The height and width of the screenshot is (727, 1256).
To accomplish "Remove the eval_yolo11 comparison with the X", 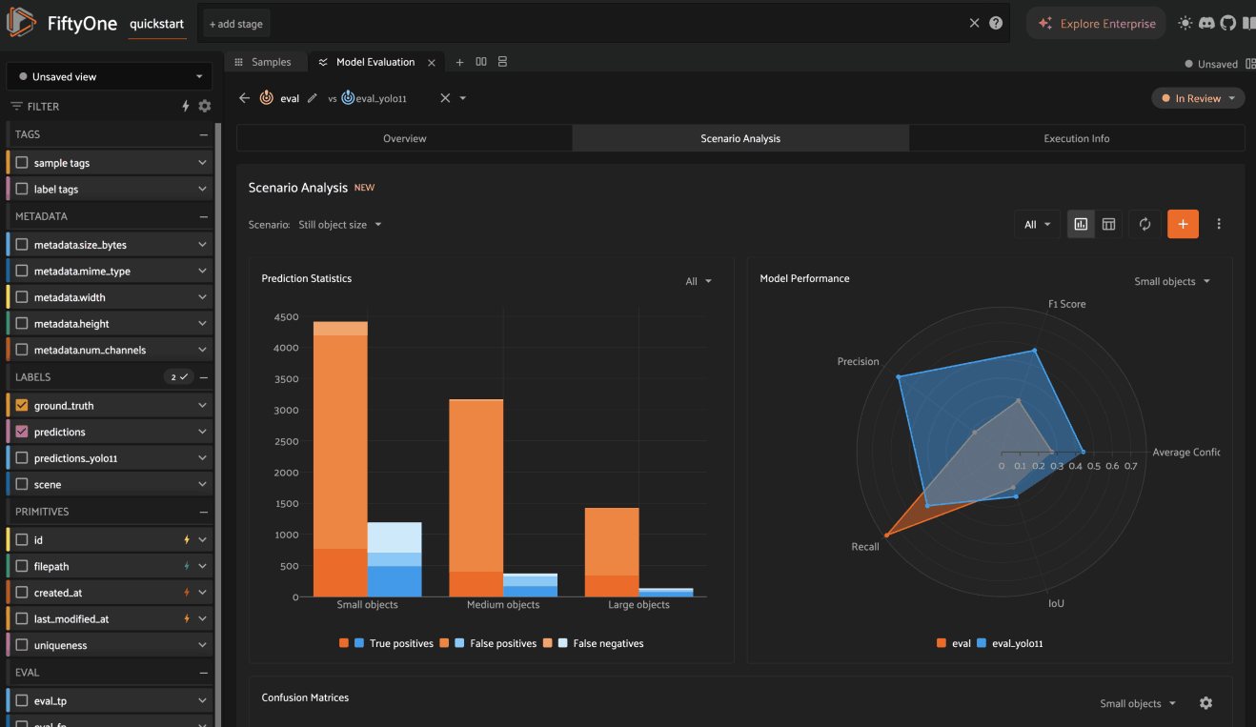I will click(444, 98).
